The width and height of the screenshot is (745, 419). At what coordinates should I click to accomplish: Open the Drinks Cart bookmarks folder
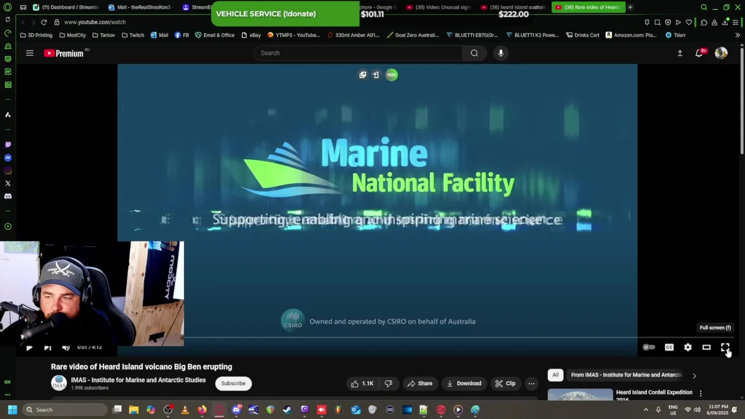582,35
